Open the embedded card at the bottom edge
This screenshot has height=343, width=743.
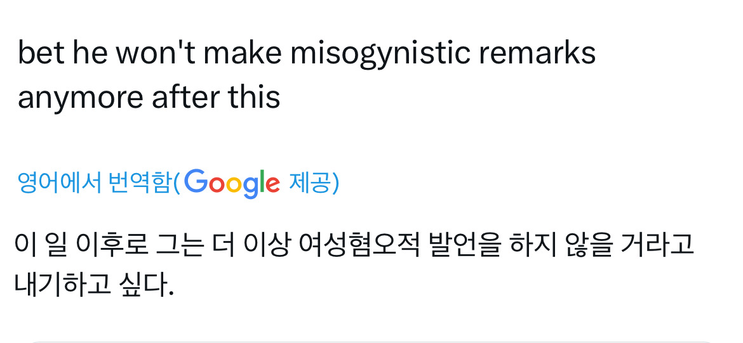point(371,341)
